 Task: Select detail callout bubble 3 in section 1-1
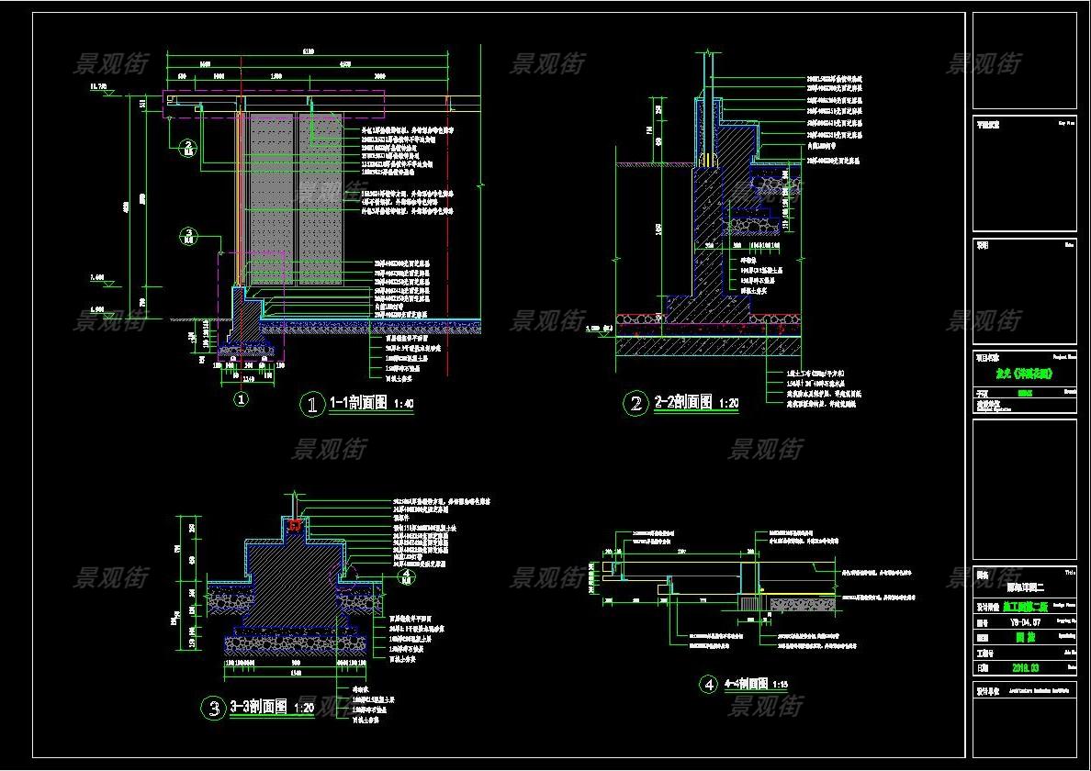point(188,234)
